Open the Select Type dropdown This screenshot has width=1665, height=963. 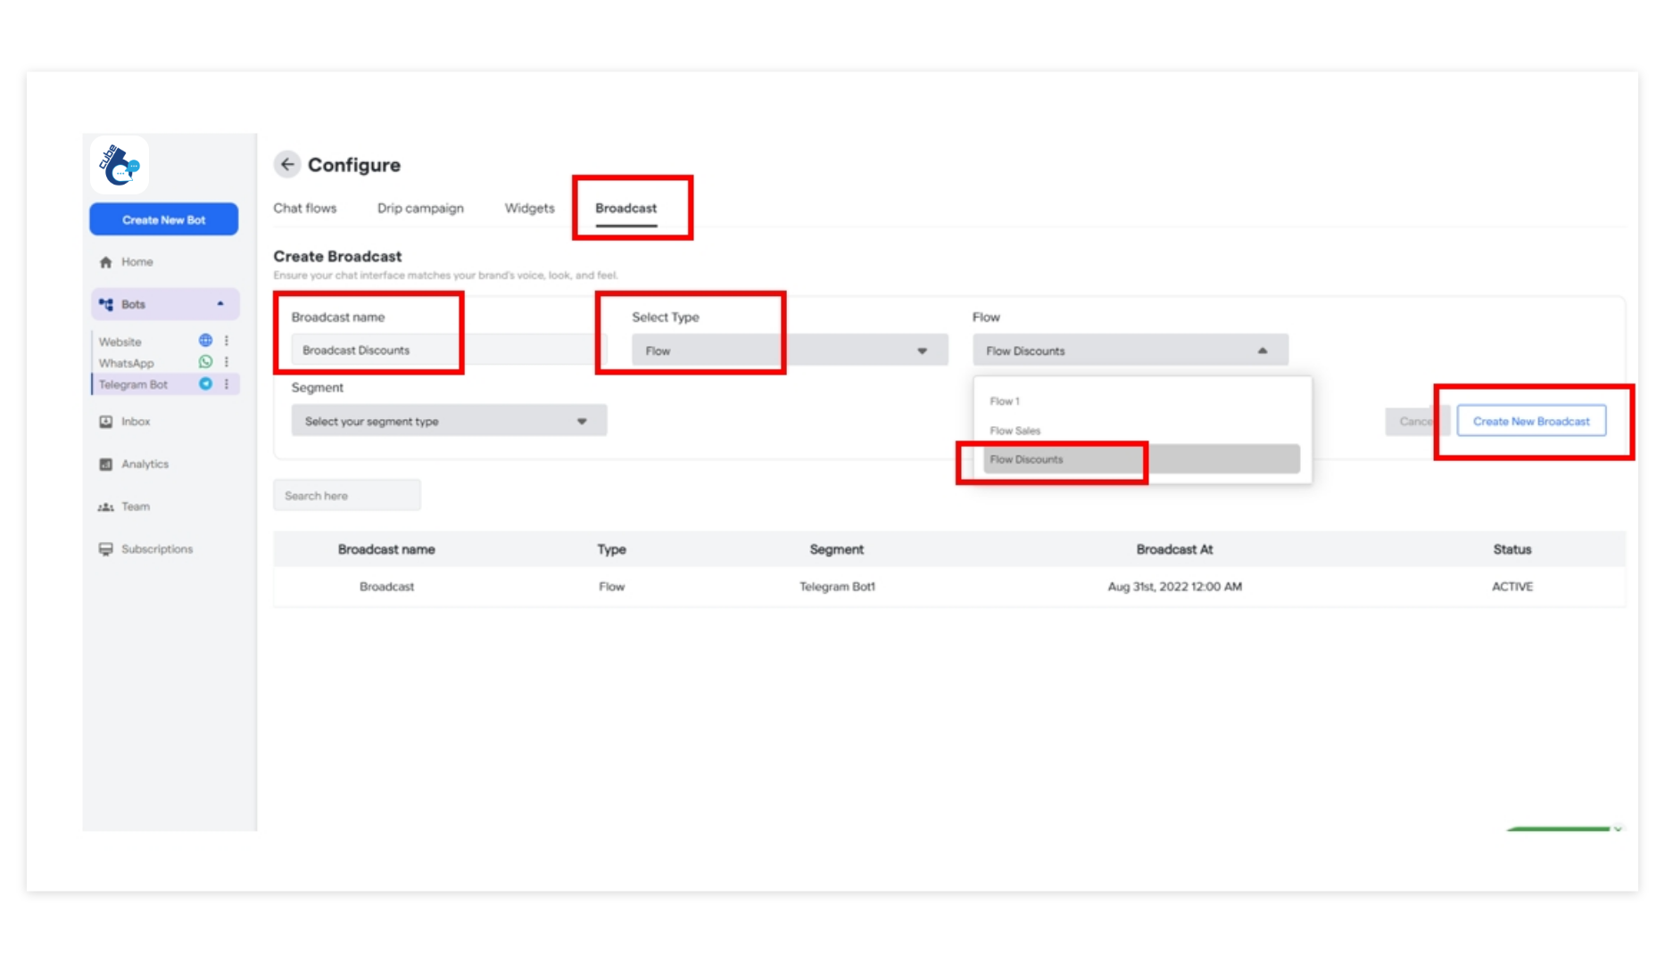pyautogui.click(x=790, y=350)
